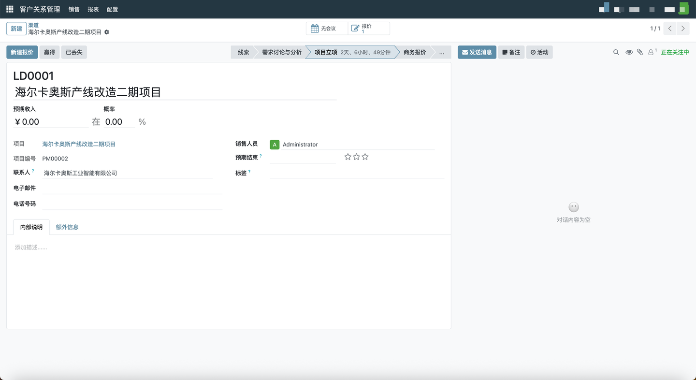Open the 预期结束 date field
This screenshot has height=380, width=696.
[x=303, y=157]
